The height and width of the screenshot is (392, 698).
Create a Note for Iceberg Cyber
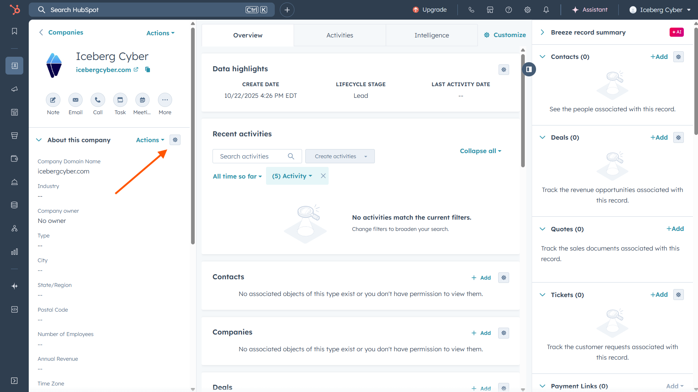53,100
